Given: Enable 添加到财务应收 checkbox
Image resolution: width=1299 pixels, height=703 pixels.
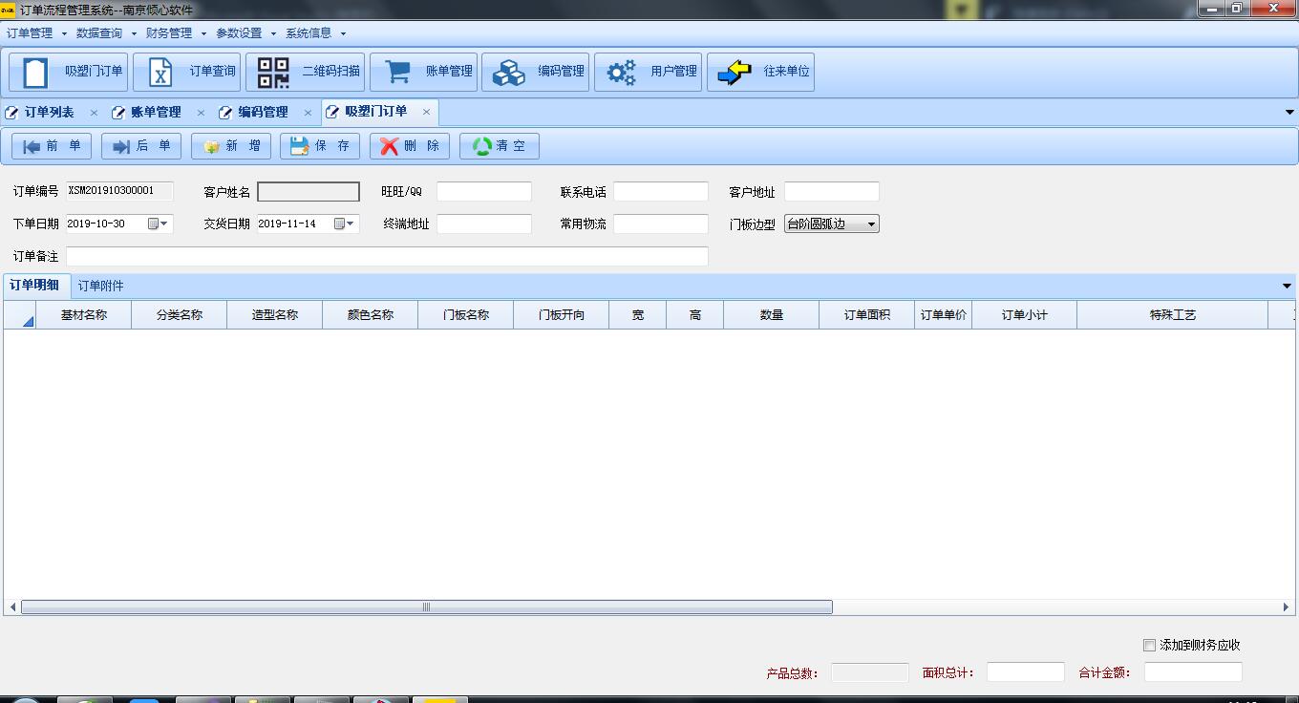Looking at the screenshot, I should (x=1149, y=646).
